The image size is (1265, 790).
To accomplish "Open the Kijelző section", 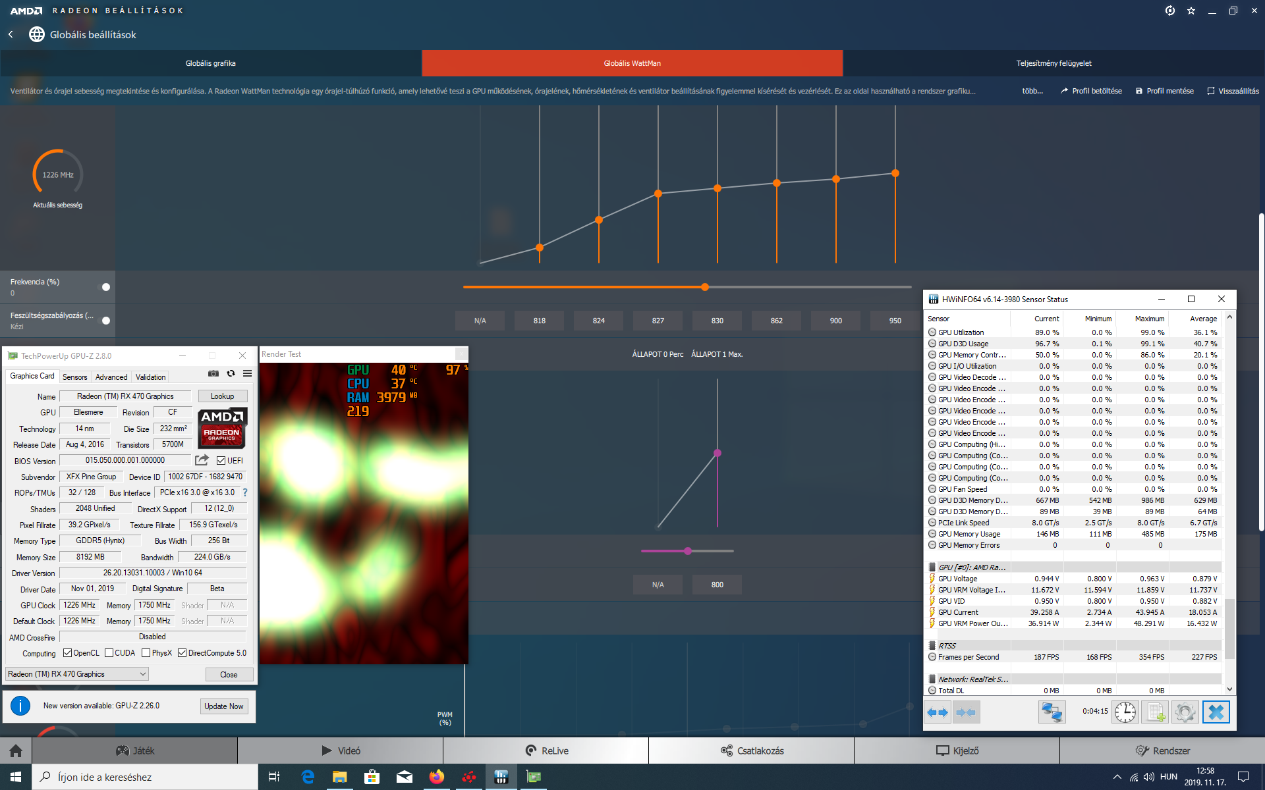I will pyautogui.click(x=957, y=750).
